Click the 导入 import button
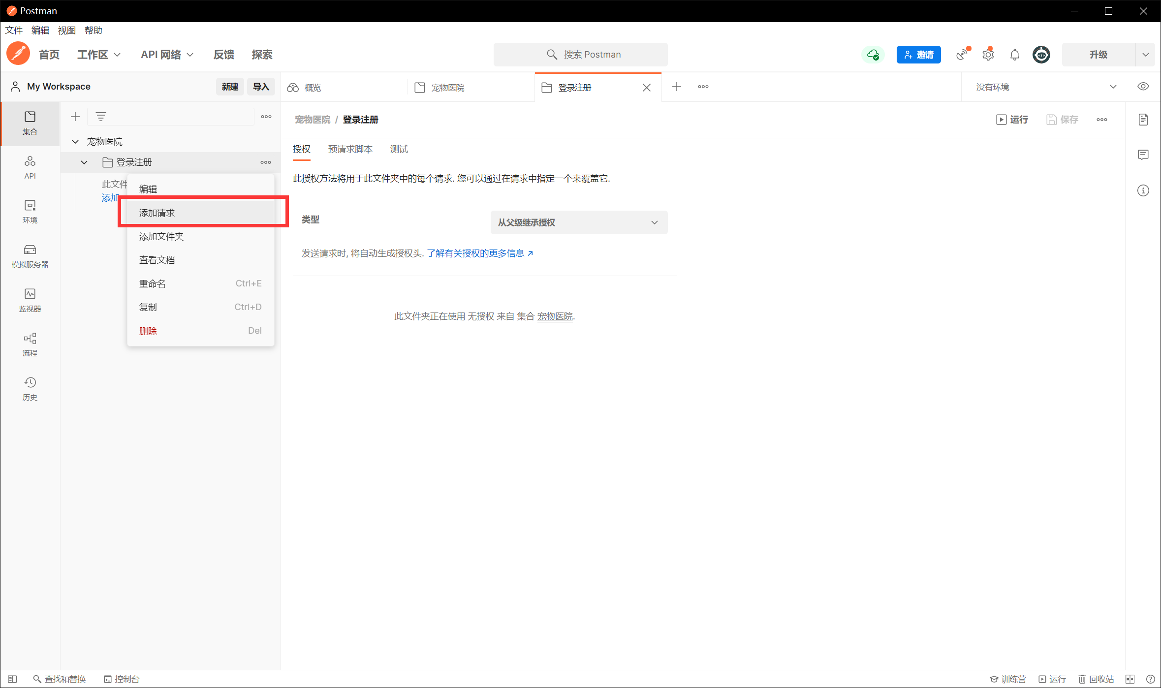The height and width of the screenshot is (688, 1161). pos(260,87)
